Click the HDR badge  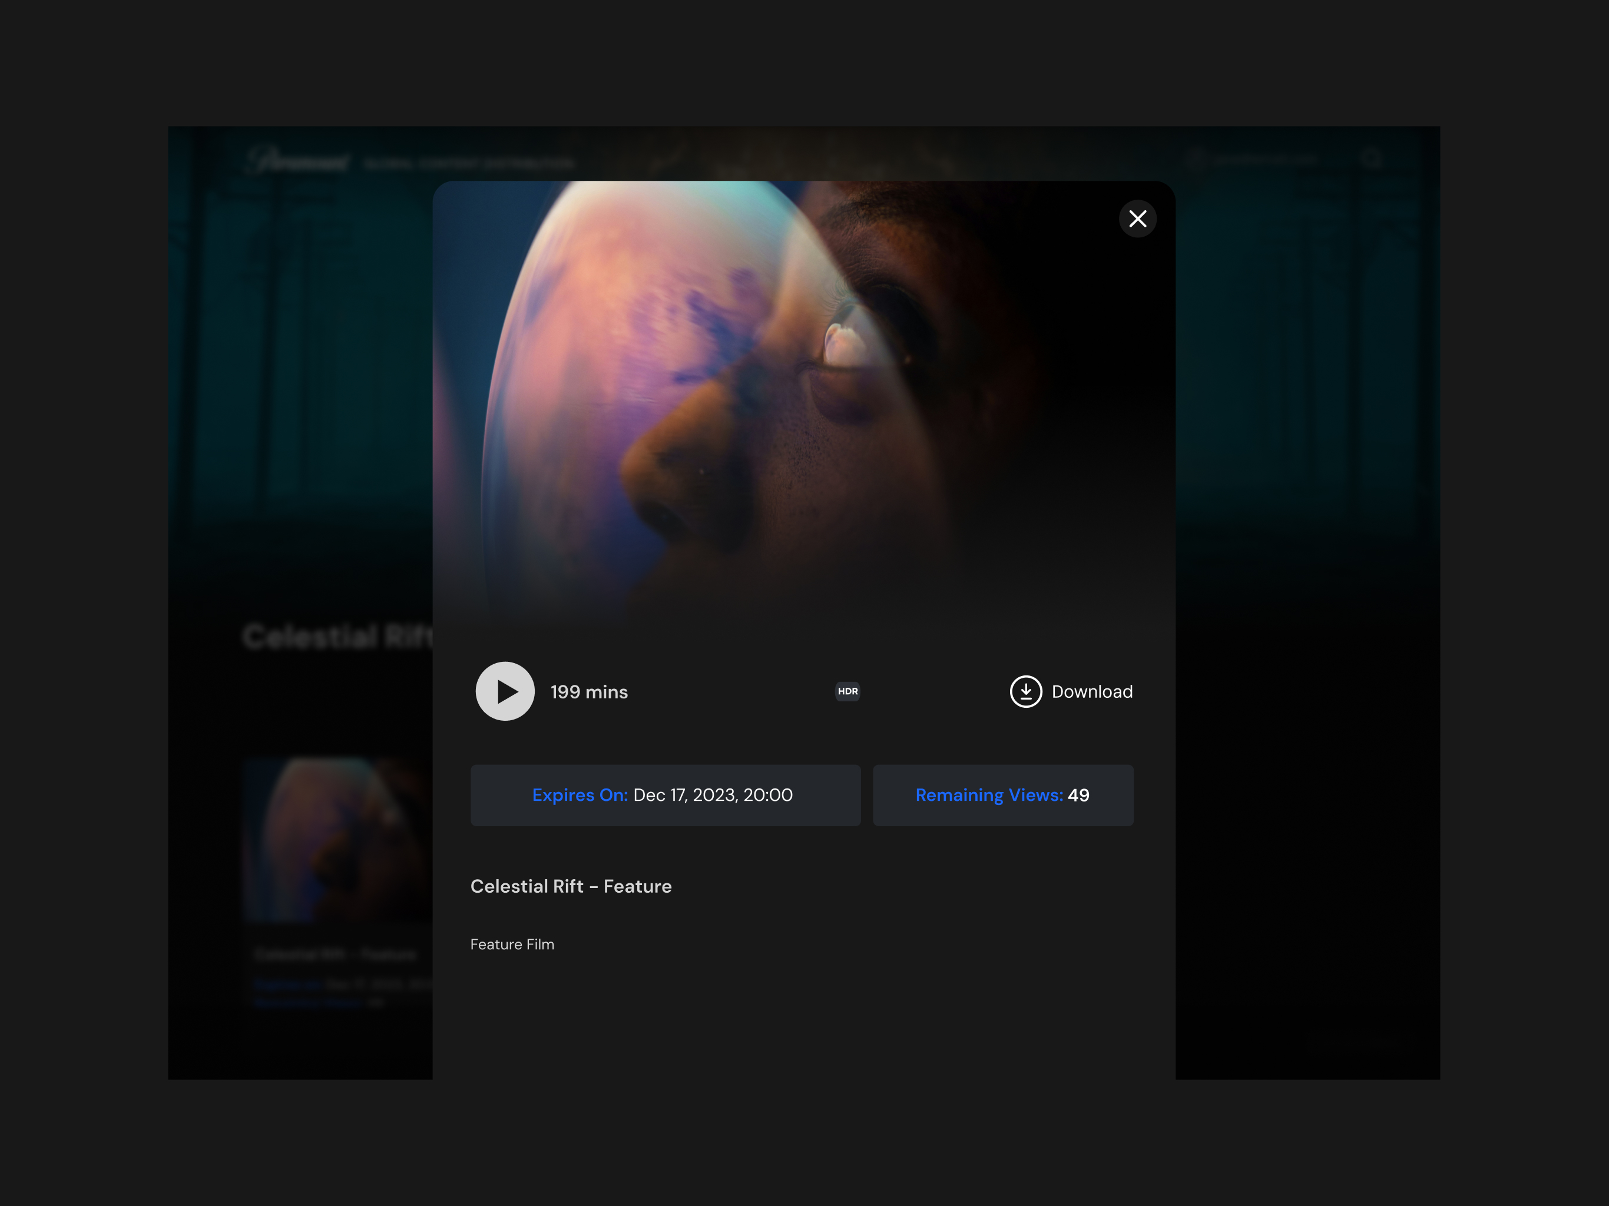(847, 691)
